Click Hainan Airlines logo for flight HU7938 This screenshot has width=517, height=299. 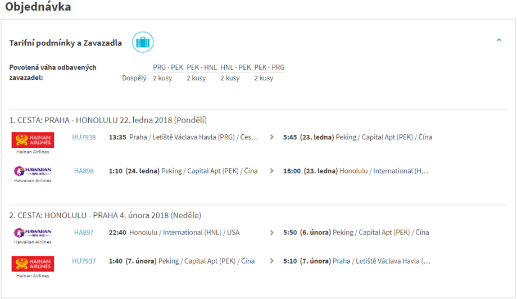pyautogui.click(x=33, y=140)
